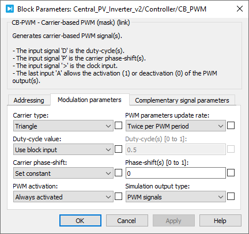
Task: Close the Block Parameters dialog
Action: 240,9
